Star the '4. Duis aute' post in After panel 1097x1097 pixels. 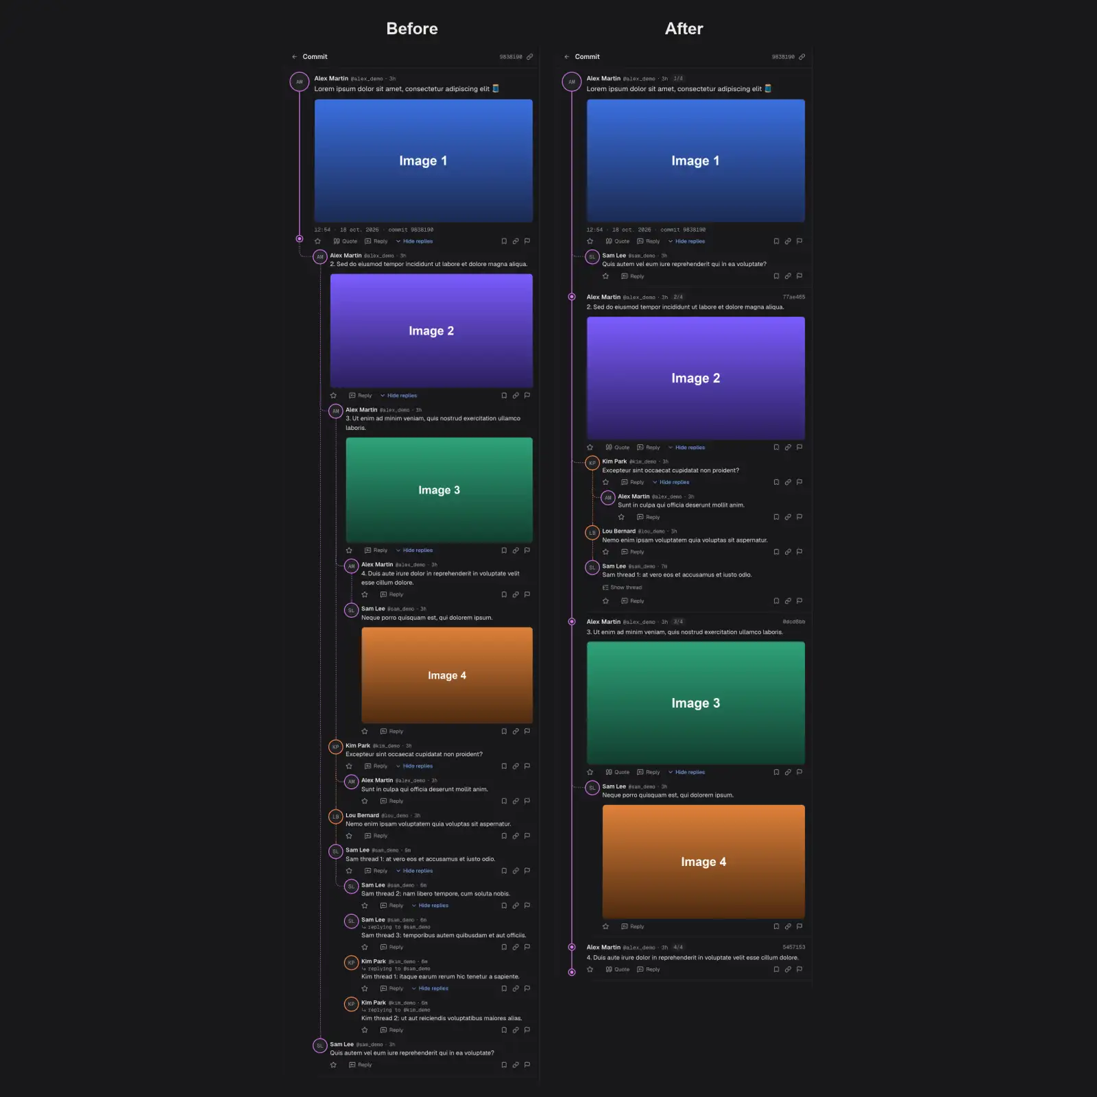[590, 969]
